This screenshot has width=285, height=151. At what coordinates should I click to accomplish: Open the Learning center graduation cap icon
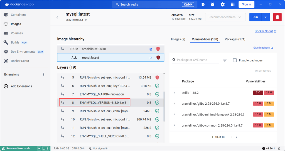(203, 4)
